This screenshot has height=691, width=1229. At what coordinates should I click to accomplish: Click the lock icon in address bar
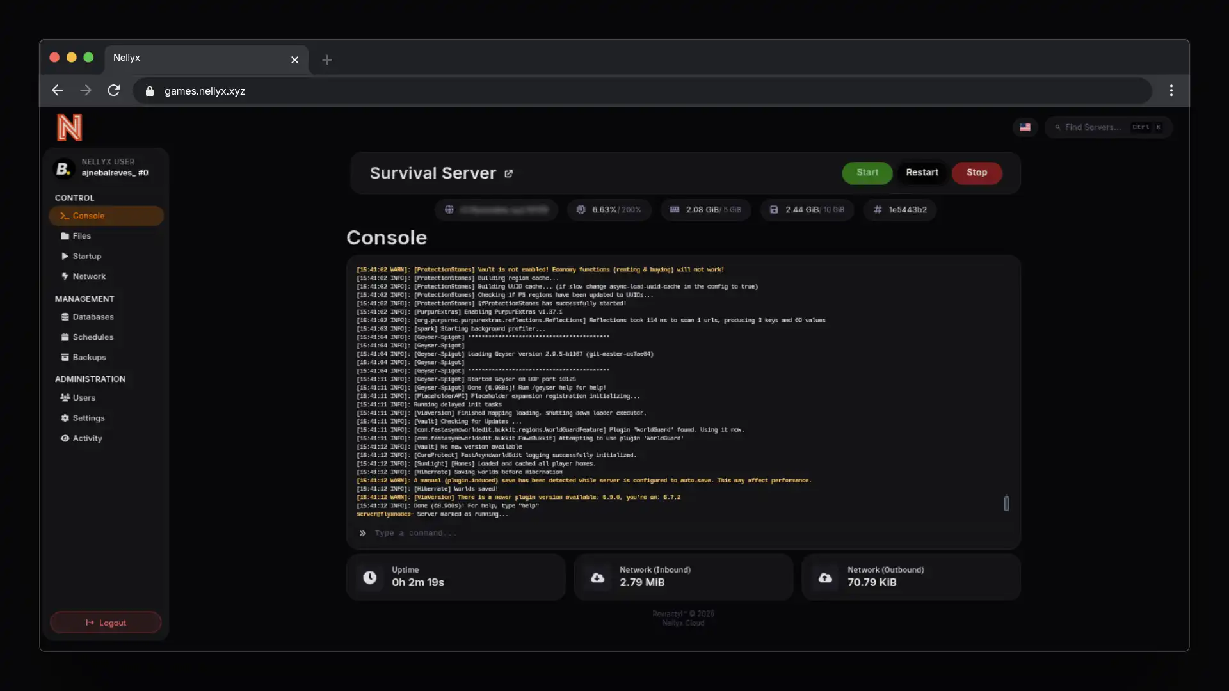tap(150, 91)
